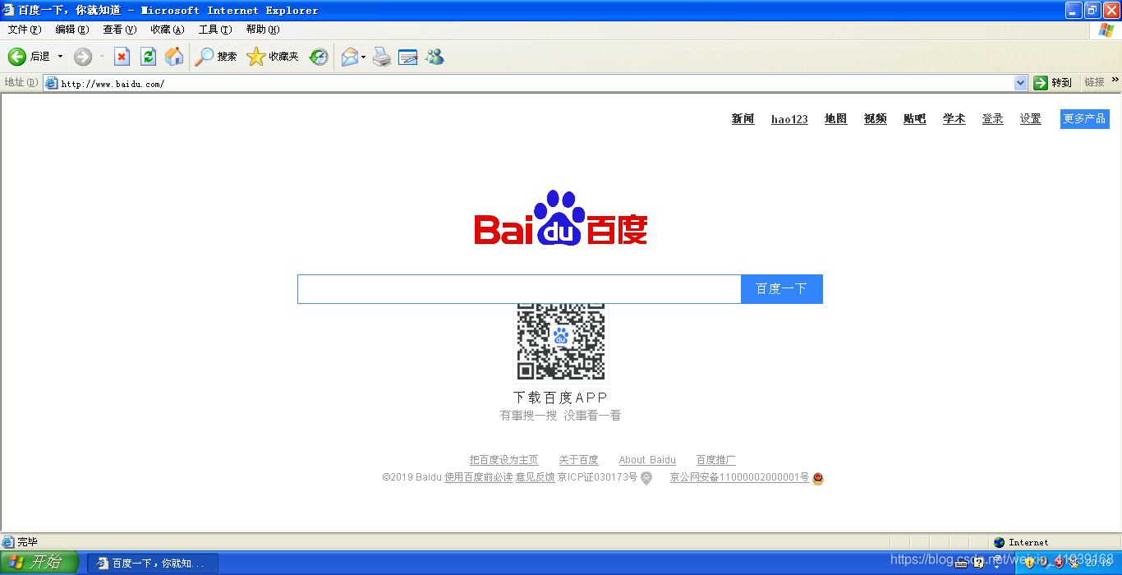This screenshot has height=575, width=1122.
Task: Expand the Links (链接) toolbar chevron
Action: pos(1115,80)
